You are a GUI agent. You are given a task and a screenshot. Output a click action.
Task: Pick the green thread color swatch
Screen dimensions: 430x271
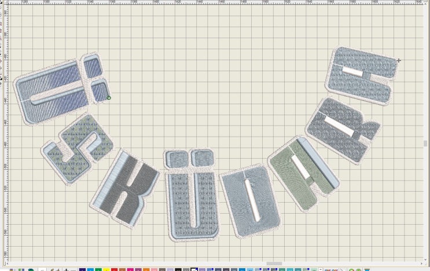(x=98, y=269)
